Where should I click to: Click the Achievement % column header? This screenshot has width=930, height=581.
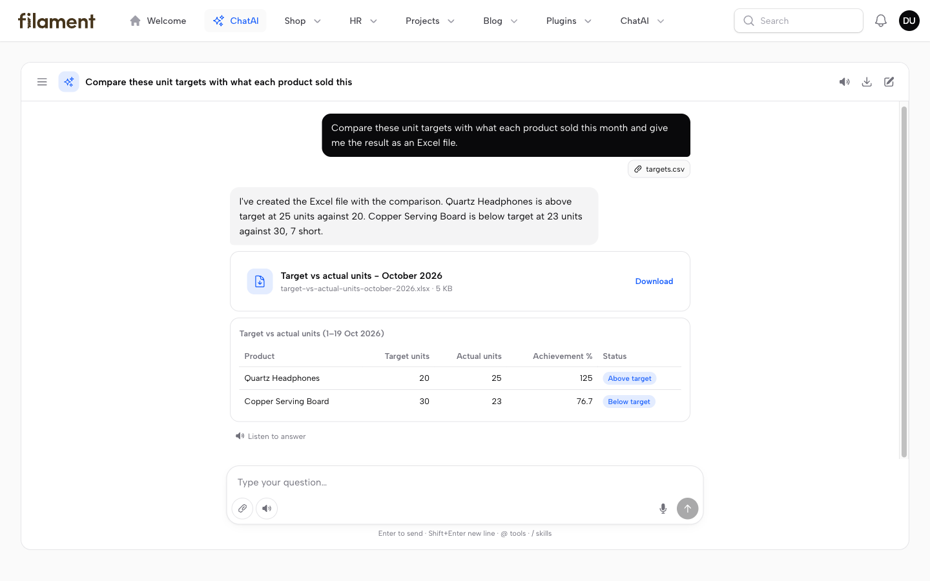pos(563,356)
